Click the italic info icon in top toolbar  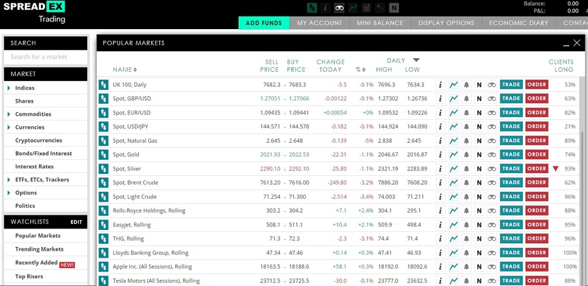tap(326, 8)
